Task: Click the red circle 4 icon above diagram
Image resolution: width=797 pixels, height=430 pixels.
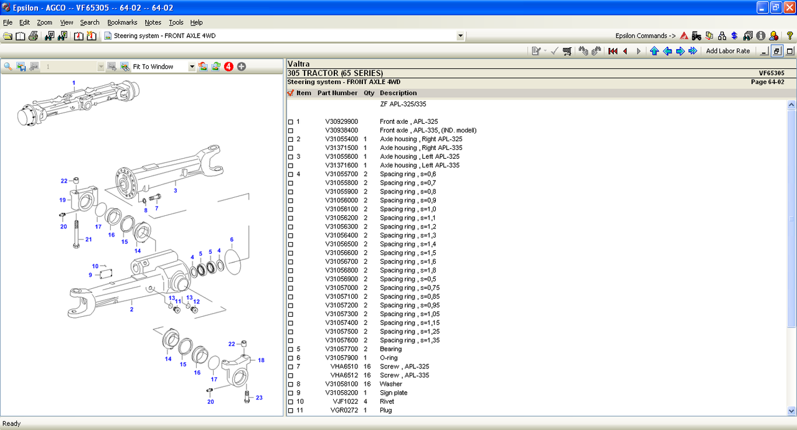Action: [x=229, y=67]
